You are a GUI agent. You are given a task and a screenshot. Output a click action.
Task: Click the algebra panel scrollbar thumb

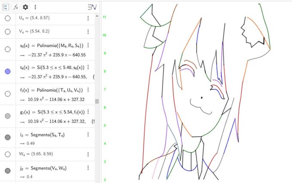pyautogui.click(x=97, y=101)
